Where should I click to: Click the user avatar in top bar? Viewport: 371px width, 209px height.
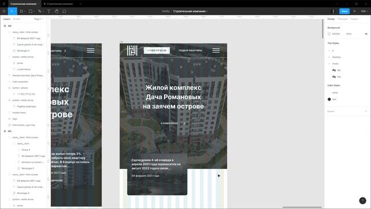[x=333, y=11]
